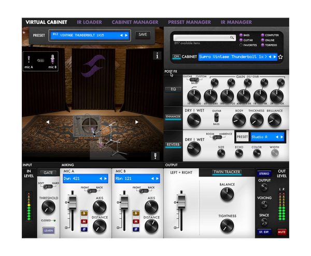Click the Mic A level fader
The height and width of the screenshot is (256, 311).
[x=73, y=201]
